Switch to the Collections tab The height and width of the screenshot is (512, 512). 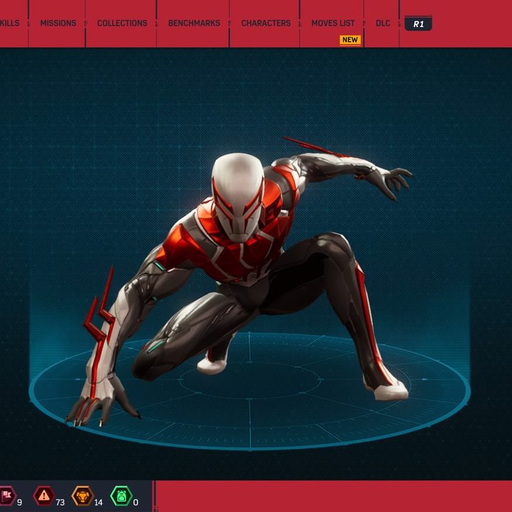[122, 23]
